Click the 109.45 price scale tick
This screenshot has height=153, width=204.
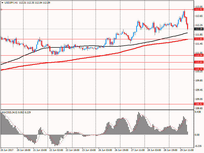coord(199,90)
